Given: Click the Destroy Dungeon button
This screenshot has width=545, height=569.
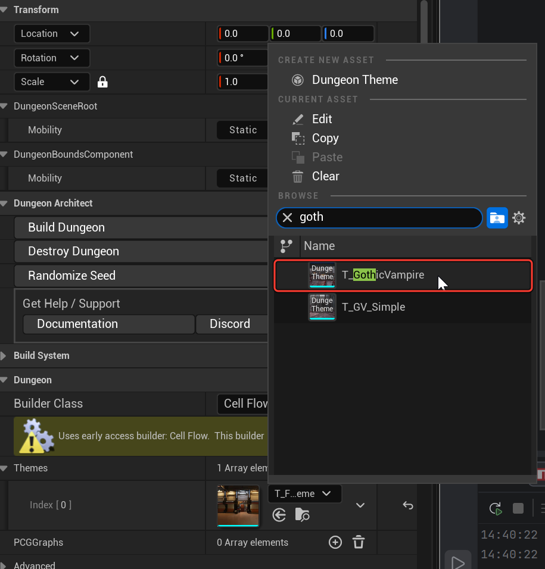Looking at the screenshot, I should [x=141, y=252].
